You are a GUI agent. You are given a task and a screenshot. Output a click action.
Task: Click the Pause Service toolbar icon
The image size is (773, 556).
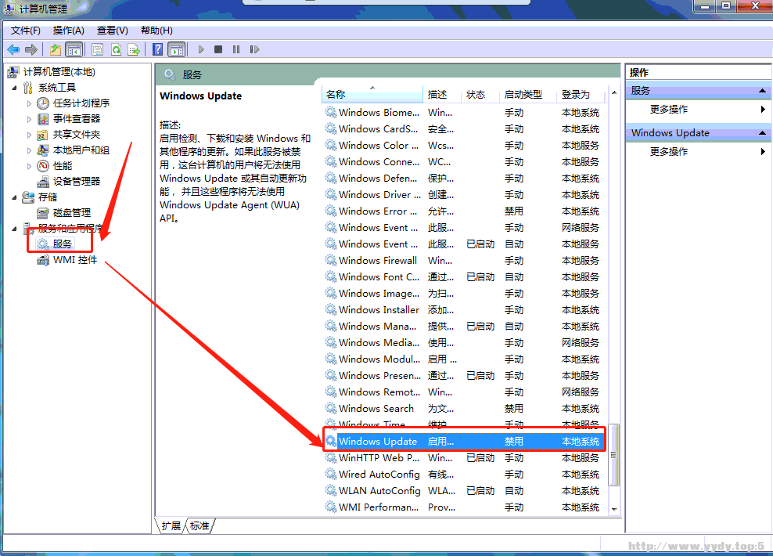coord(236,49)
